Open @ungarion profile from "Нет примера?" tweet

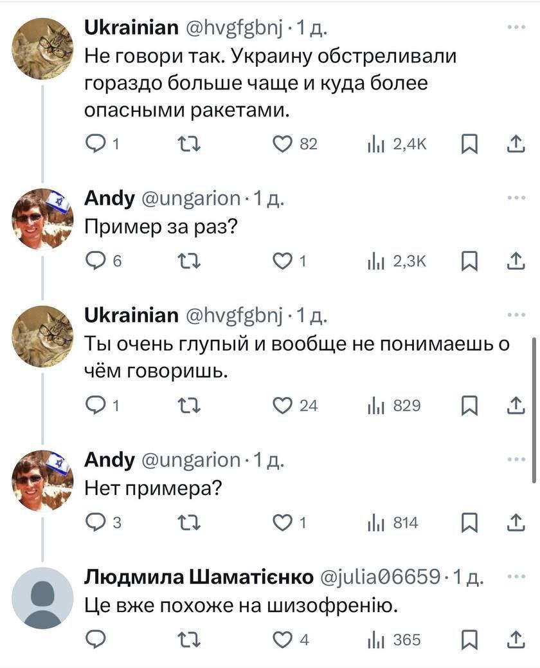(x=190, y=459)
